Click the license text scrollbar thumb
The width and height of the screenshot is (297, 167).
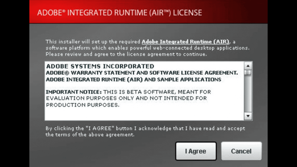248,73
